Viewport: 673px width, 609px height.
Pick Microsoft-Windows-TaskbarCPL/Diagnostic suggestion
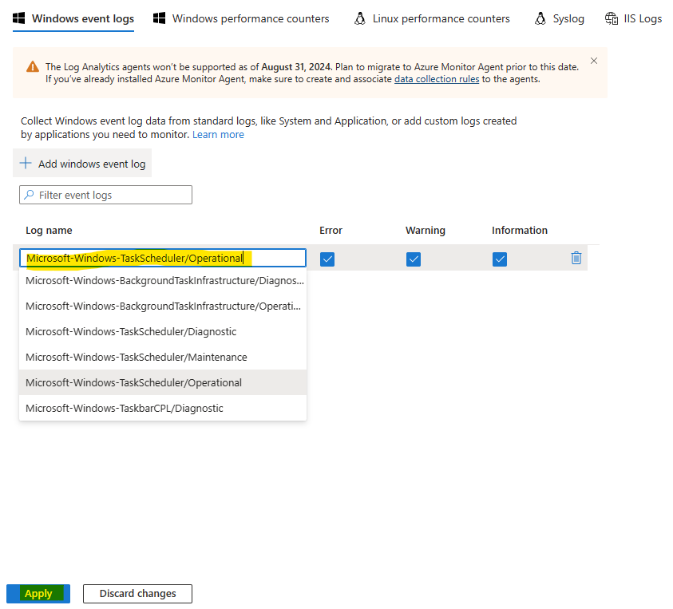pos(163,408)
